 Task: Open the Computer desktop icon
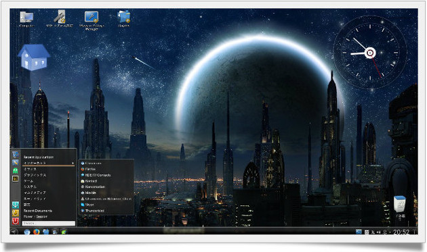tap(26, 18)
